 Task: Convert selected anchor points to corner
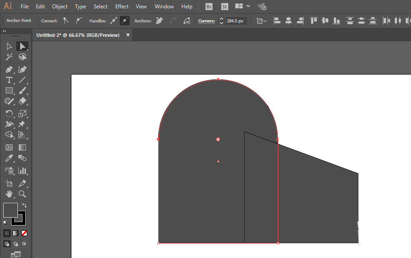point(66,21)
